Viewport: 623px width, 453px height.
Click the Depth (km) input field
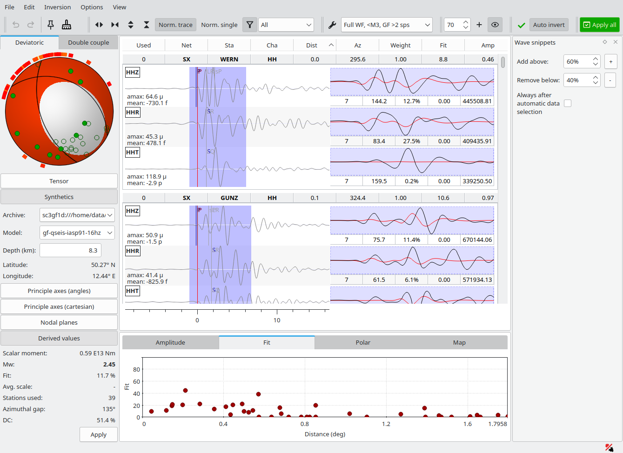click(x=71, y=250)
